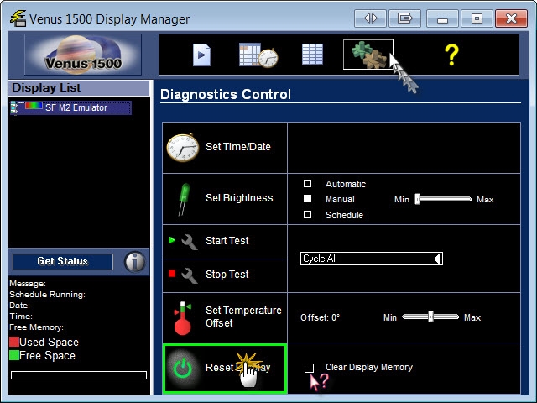Open the round info icon near Get Status
This screenshot has height=403, width=537.
tap(134, 262)
